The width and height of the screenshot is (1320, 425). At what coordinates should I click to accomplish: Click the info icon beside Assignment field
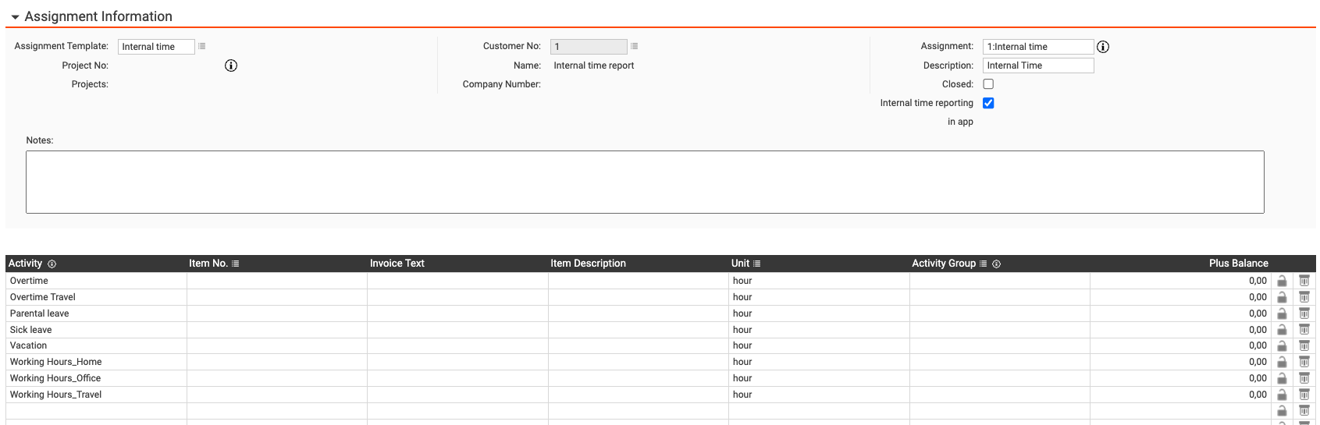[1103, 47]
